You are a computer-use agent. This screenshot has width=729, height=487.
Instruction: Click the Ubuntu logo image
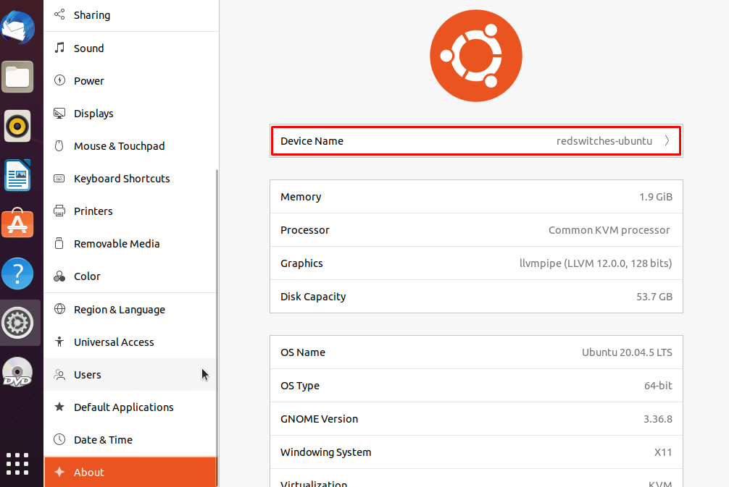(x=476, y=56)
